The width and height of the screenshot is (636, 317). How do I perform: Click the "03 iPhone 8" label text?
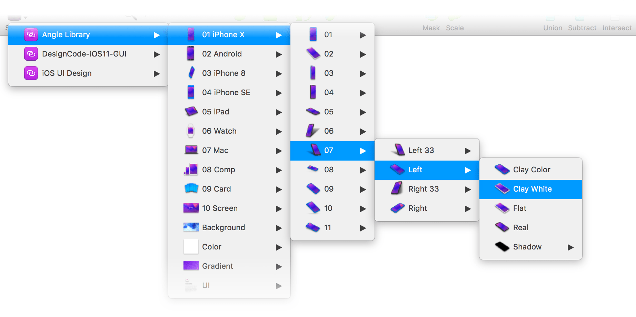pos(224,73)
